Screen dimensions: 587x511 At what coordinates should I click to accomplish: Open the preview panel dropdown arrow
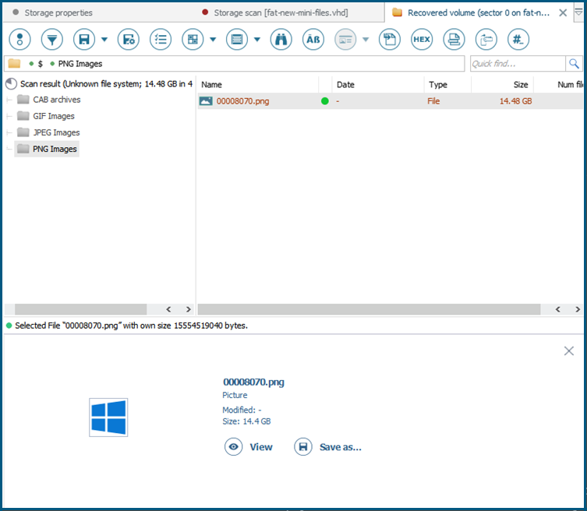point(366,39)
